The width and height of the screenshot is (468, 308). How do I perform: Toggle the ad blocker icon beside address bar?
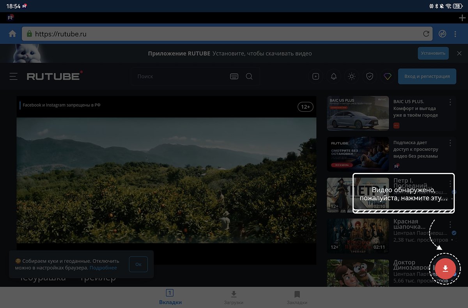442,34
